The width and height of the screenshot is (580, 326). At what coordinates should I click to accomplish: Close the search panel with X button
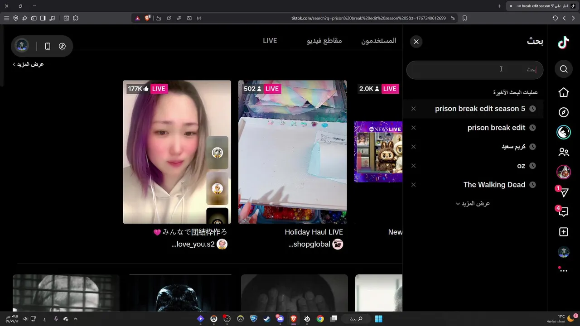click(x=416, y=42)
